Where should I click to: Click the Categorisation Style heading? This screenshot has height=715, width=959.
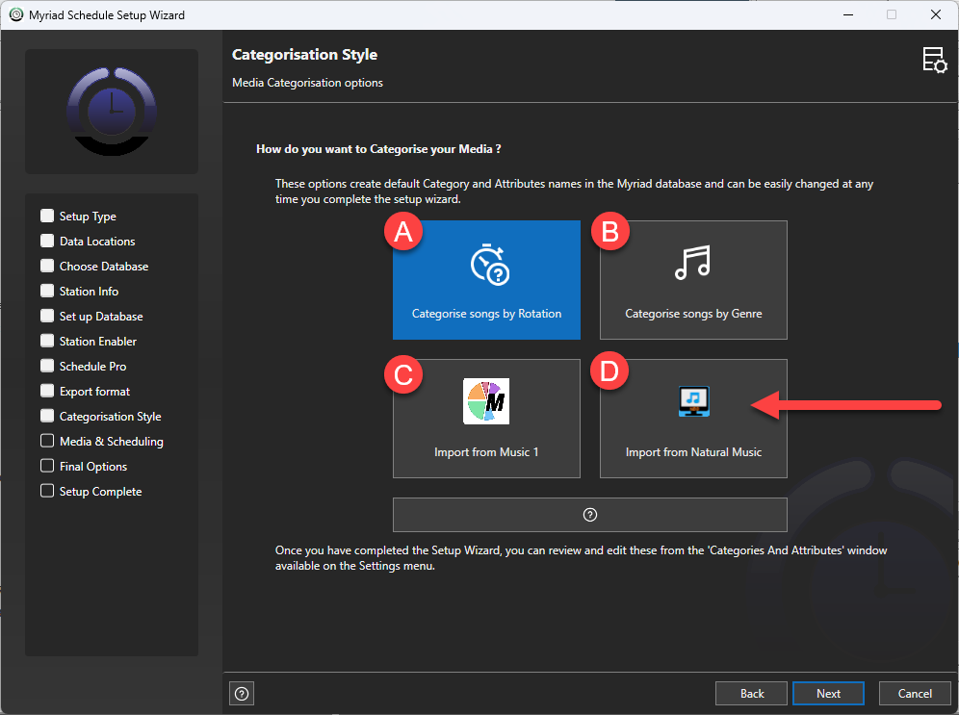pos(304,55)
